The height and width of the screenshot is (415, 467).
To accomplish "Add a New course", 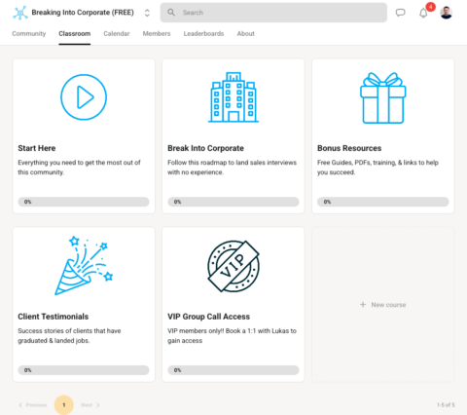I will coord(383,305).
